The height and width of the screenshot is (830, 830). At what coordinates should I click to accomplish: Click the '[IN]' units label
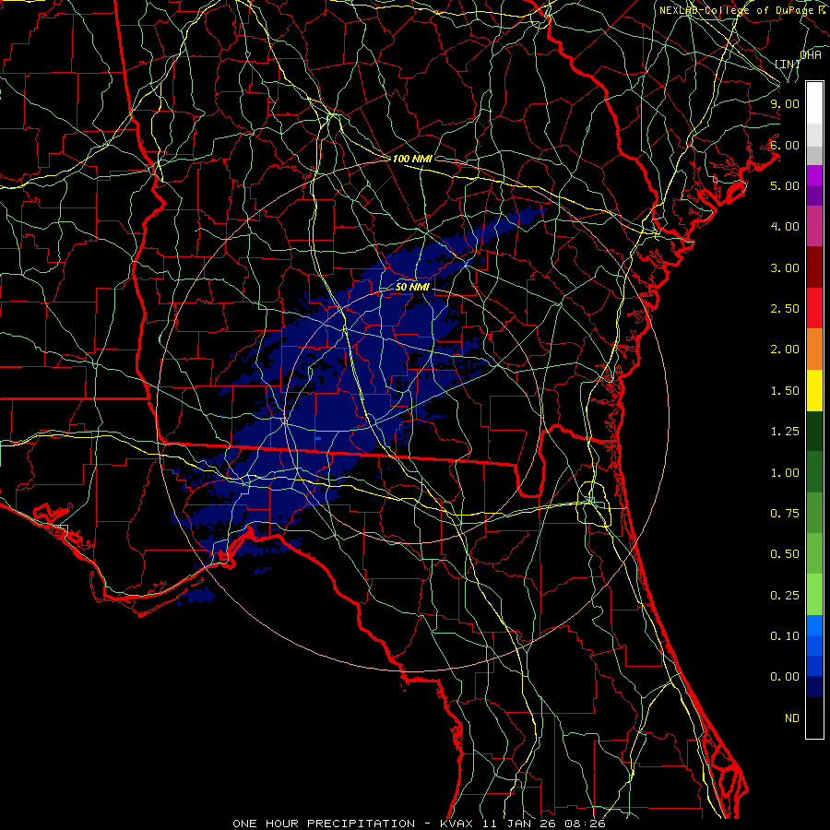(x=788, y=64)
